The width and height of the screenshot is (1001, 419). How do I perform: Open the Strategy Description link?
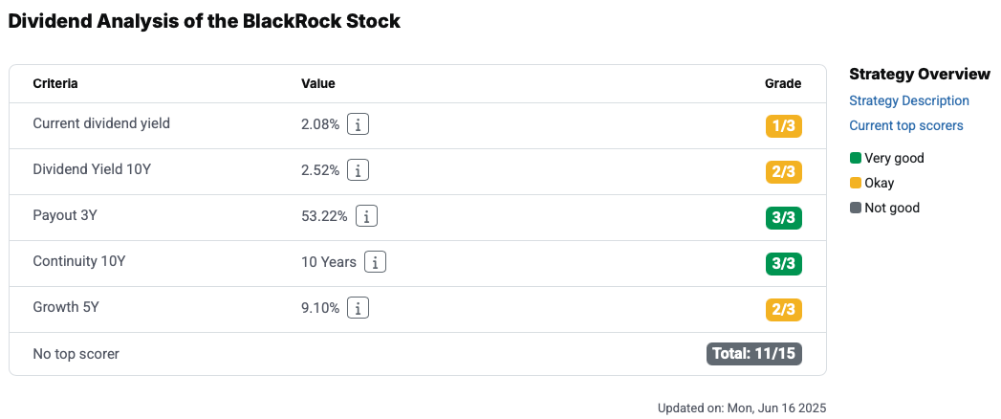tap(909, 100)
